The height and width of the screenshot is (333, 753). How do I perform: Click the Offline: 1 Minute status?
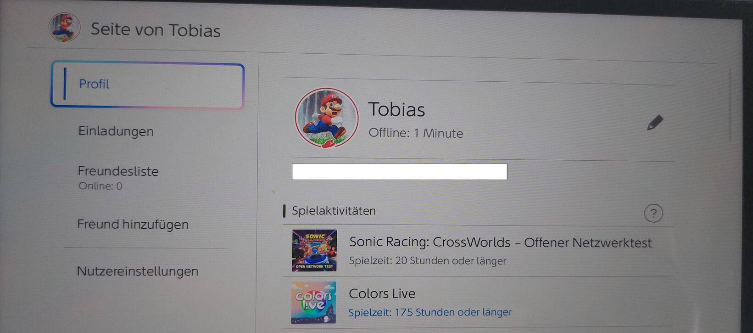pyautogui.click(x=416, y=133)
